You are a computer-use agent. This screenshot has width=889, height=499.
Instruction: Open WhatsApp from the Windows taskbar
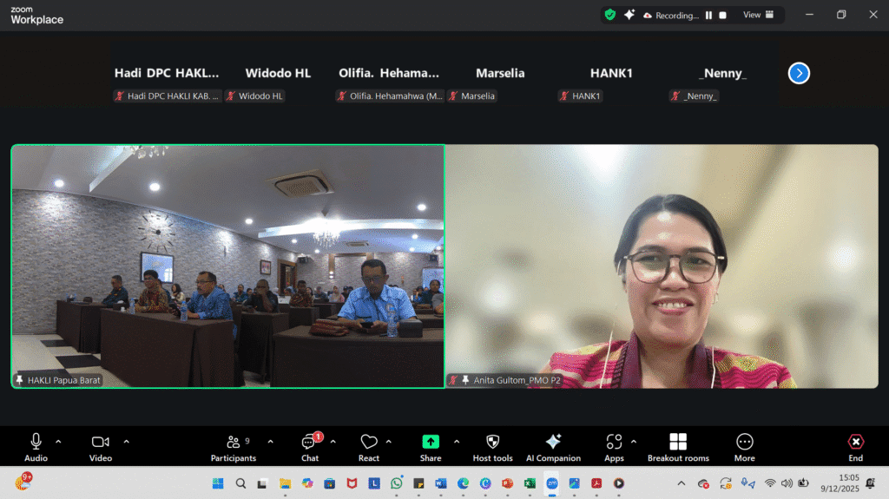(397, 483)
